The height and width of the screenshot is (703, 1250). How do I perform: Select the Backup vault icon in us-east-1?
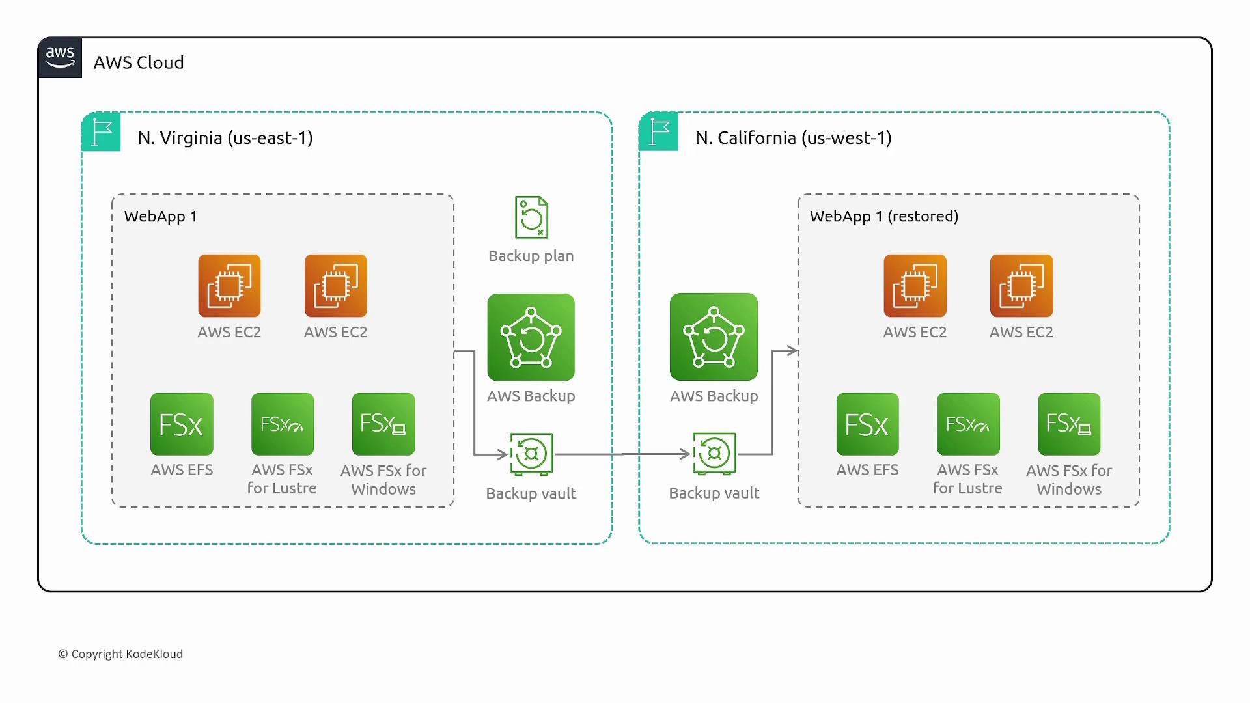[531, 453]
